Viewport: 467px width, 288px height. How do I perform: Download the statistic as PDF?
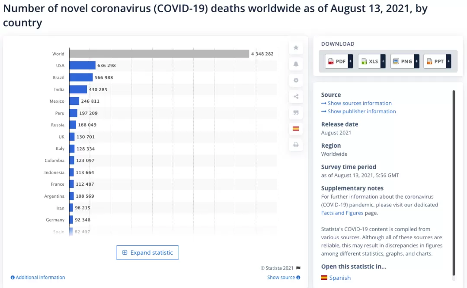(x=339, y=61)
